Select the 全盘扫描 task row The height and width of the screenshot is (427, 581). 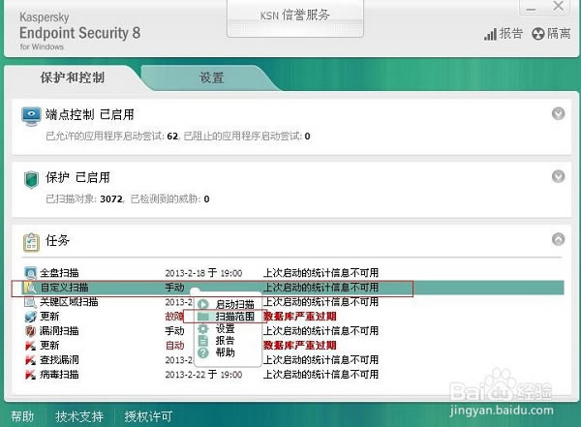coord(292,273)
